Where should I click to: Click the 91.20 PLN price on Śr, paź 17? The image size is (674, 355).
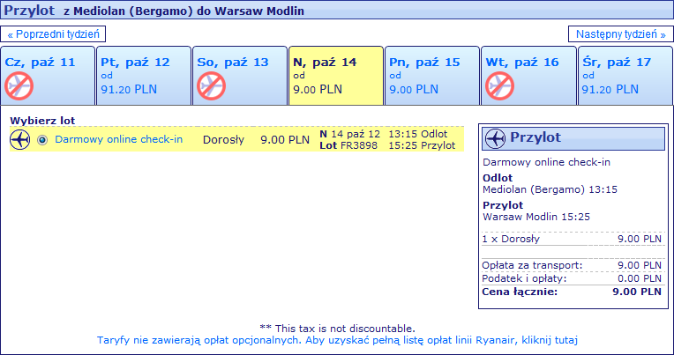click(x=610, y=89)
